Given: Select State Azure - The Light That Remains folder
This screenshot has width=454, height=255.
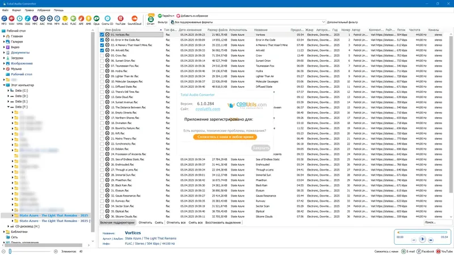Looking at the screenshot, I should [x=53, y=215].
